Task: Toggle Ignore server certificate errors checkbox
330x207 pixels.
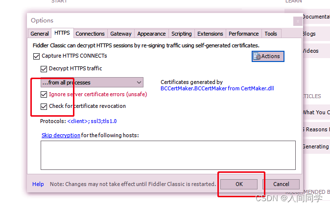Action: (x=44, y=95)
